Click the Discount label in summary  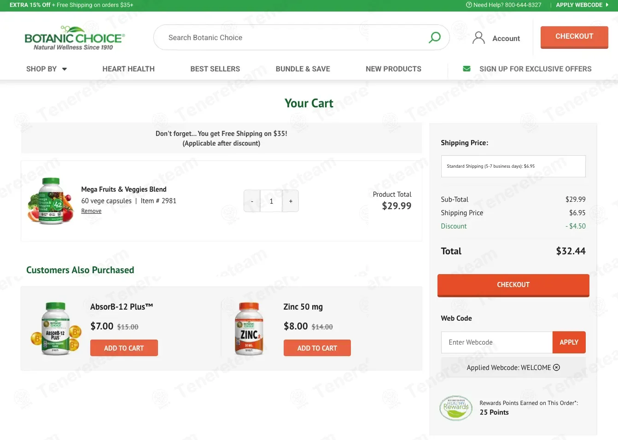(x=454, y=226)
